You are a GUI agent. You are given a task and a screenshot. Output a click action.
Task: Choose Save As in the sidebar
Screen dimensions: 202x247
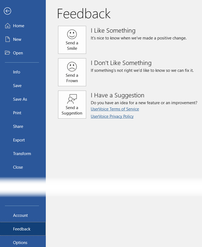(23, 99)
